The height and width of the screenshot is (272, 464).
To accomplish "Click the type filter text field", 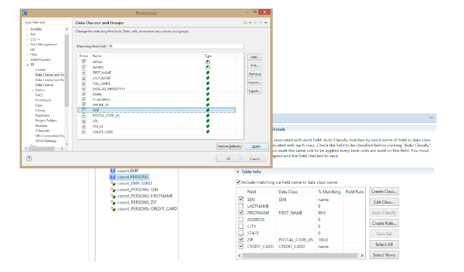I will [x=46, y=22].
